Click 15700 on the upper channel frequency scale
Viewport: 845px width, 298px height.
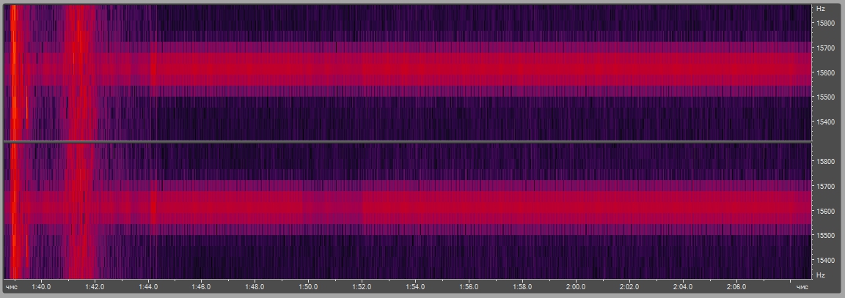pyautogui.click(x=825, y=48)
